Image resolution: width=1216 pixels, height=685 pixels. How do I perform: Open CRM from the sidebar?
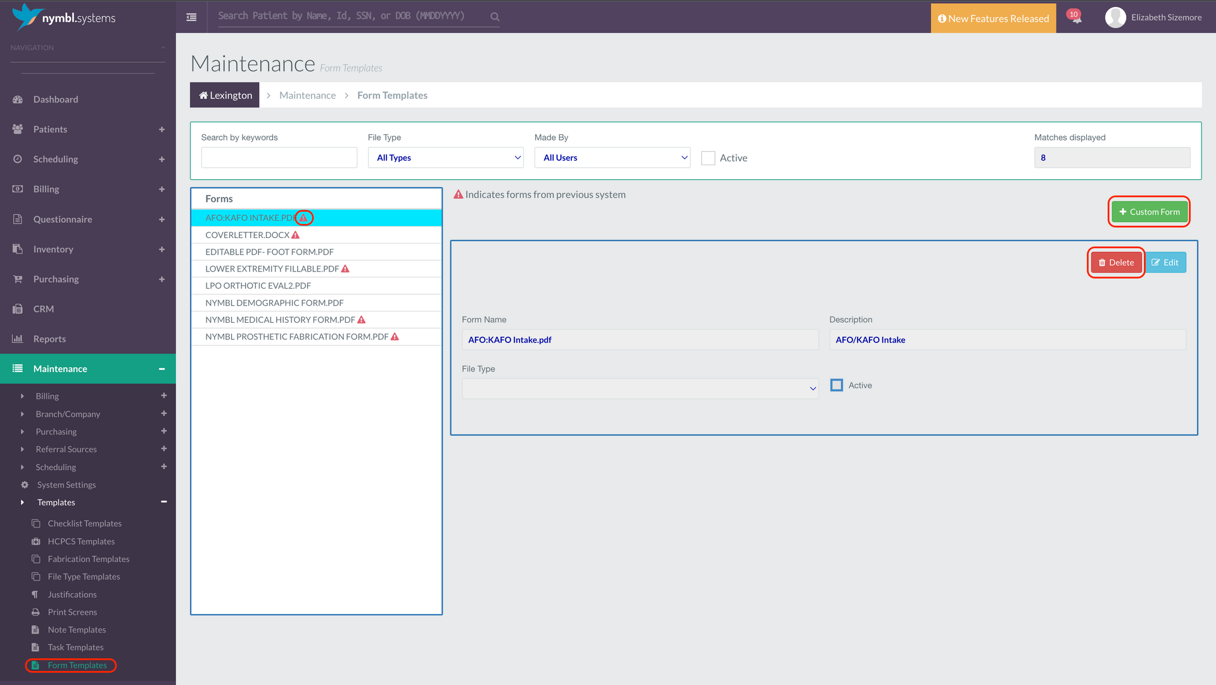[44, 309]
